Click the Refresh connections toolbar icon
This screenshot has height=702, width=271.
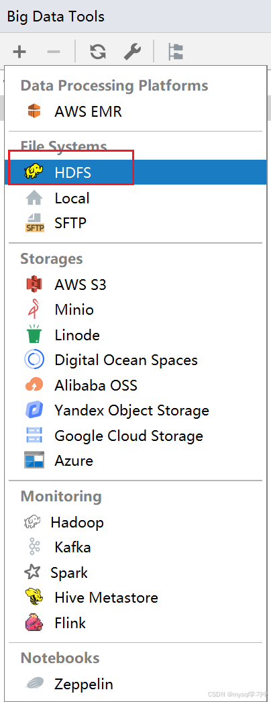(x=97, y=52)
